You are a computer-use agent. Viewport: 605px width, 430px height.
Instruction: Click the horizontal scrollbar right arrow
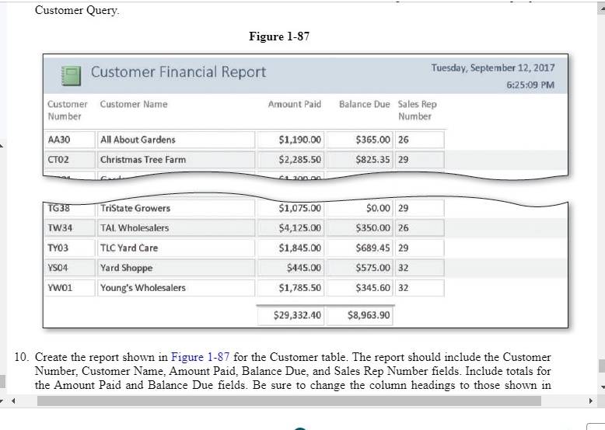tap(590, 401)
